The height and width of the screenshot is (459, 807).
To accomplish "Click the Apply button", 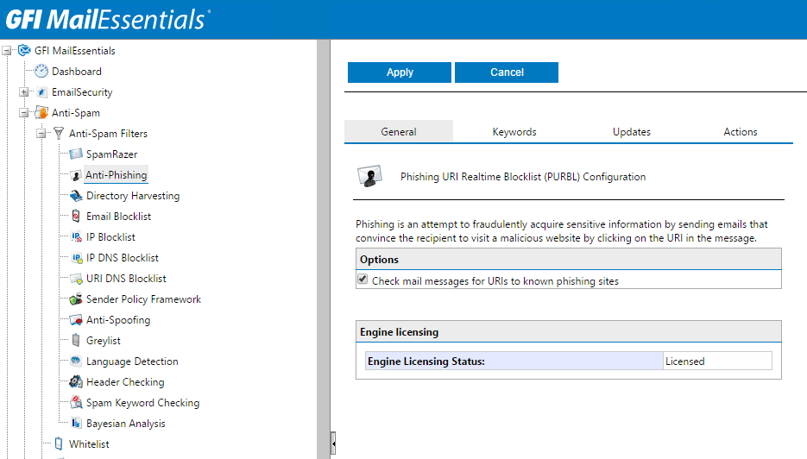I will [400, 72].
